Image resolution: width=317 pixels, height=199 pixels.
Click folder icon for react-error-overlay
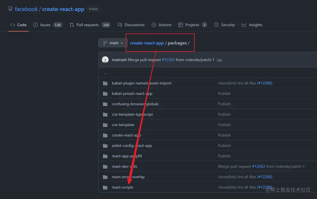105,177
